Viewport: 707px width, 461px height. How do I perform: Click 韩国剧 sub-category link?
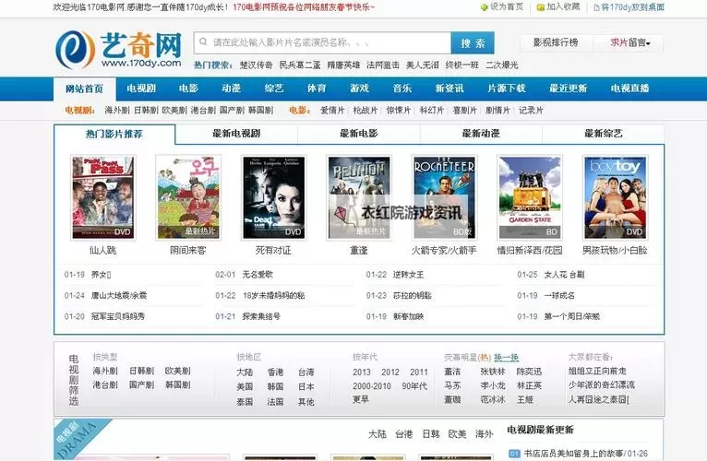pyautogui.click(x=260, y=110)
